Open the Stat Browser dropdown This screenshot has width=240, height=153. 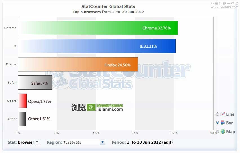pos(28,142)
